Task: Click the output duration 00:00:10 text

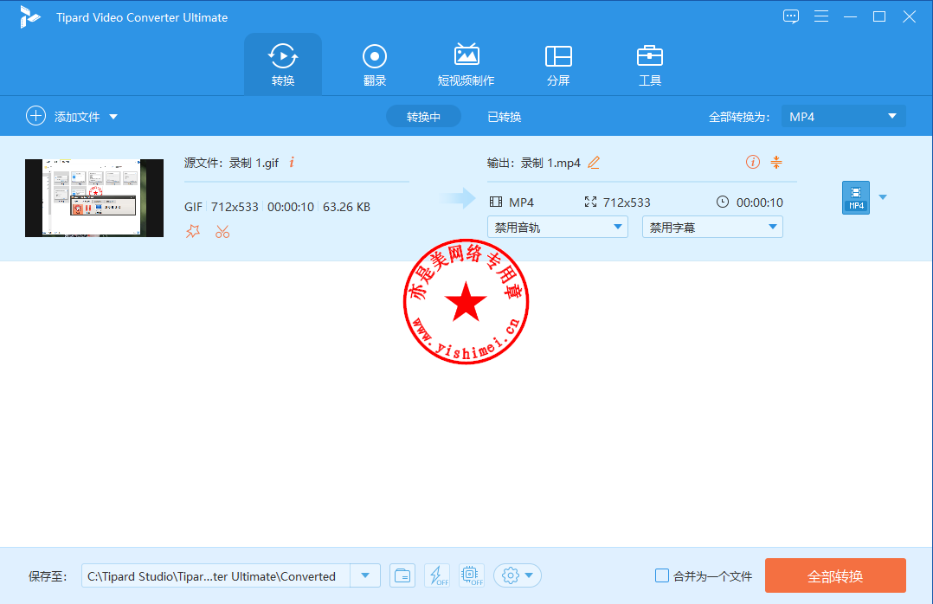Action: coord(760,202)
